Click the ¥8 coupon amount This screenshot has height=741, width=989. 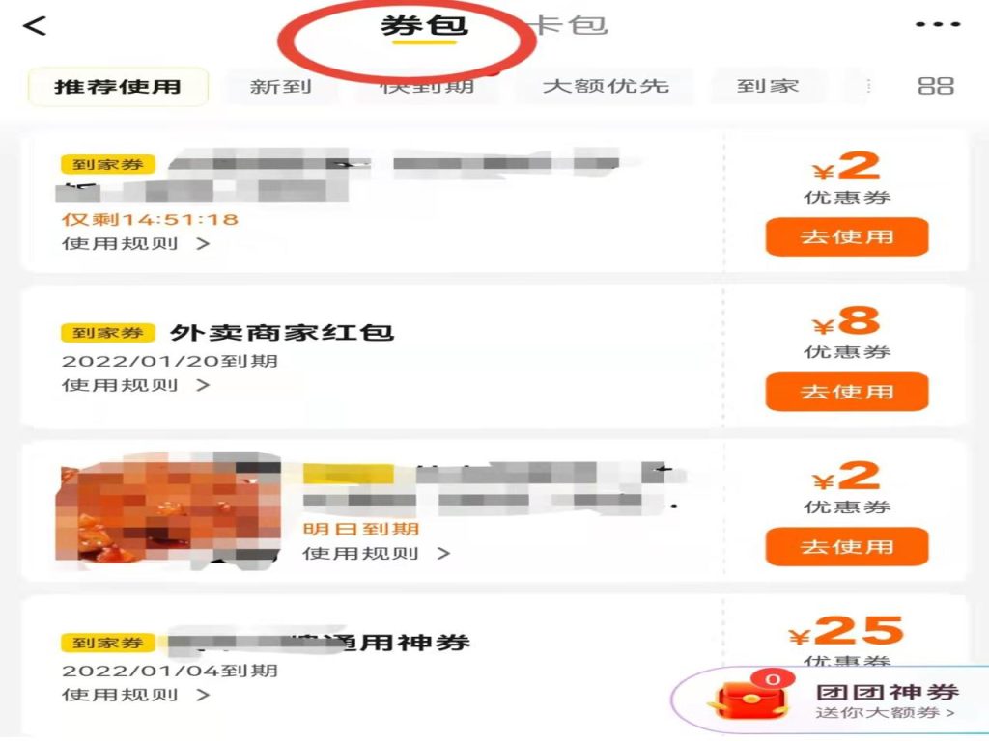tap(846, 321)
